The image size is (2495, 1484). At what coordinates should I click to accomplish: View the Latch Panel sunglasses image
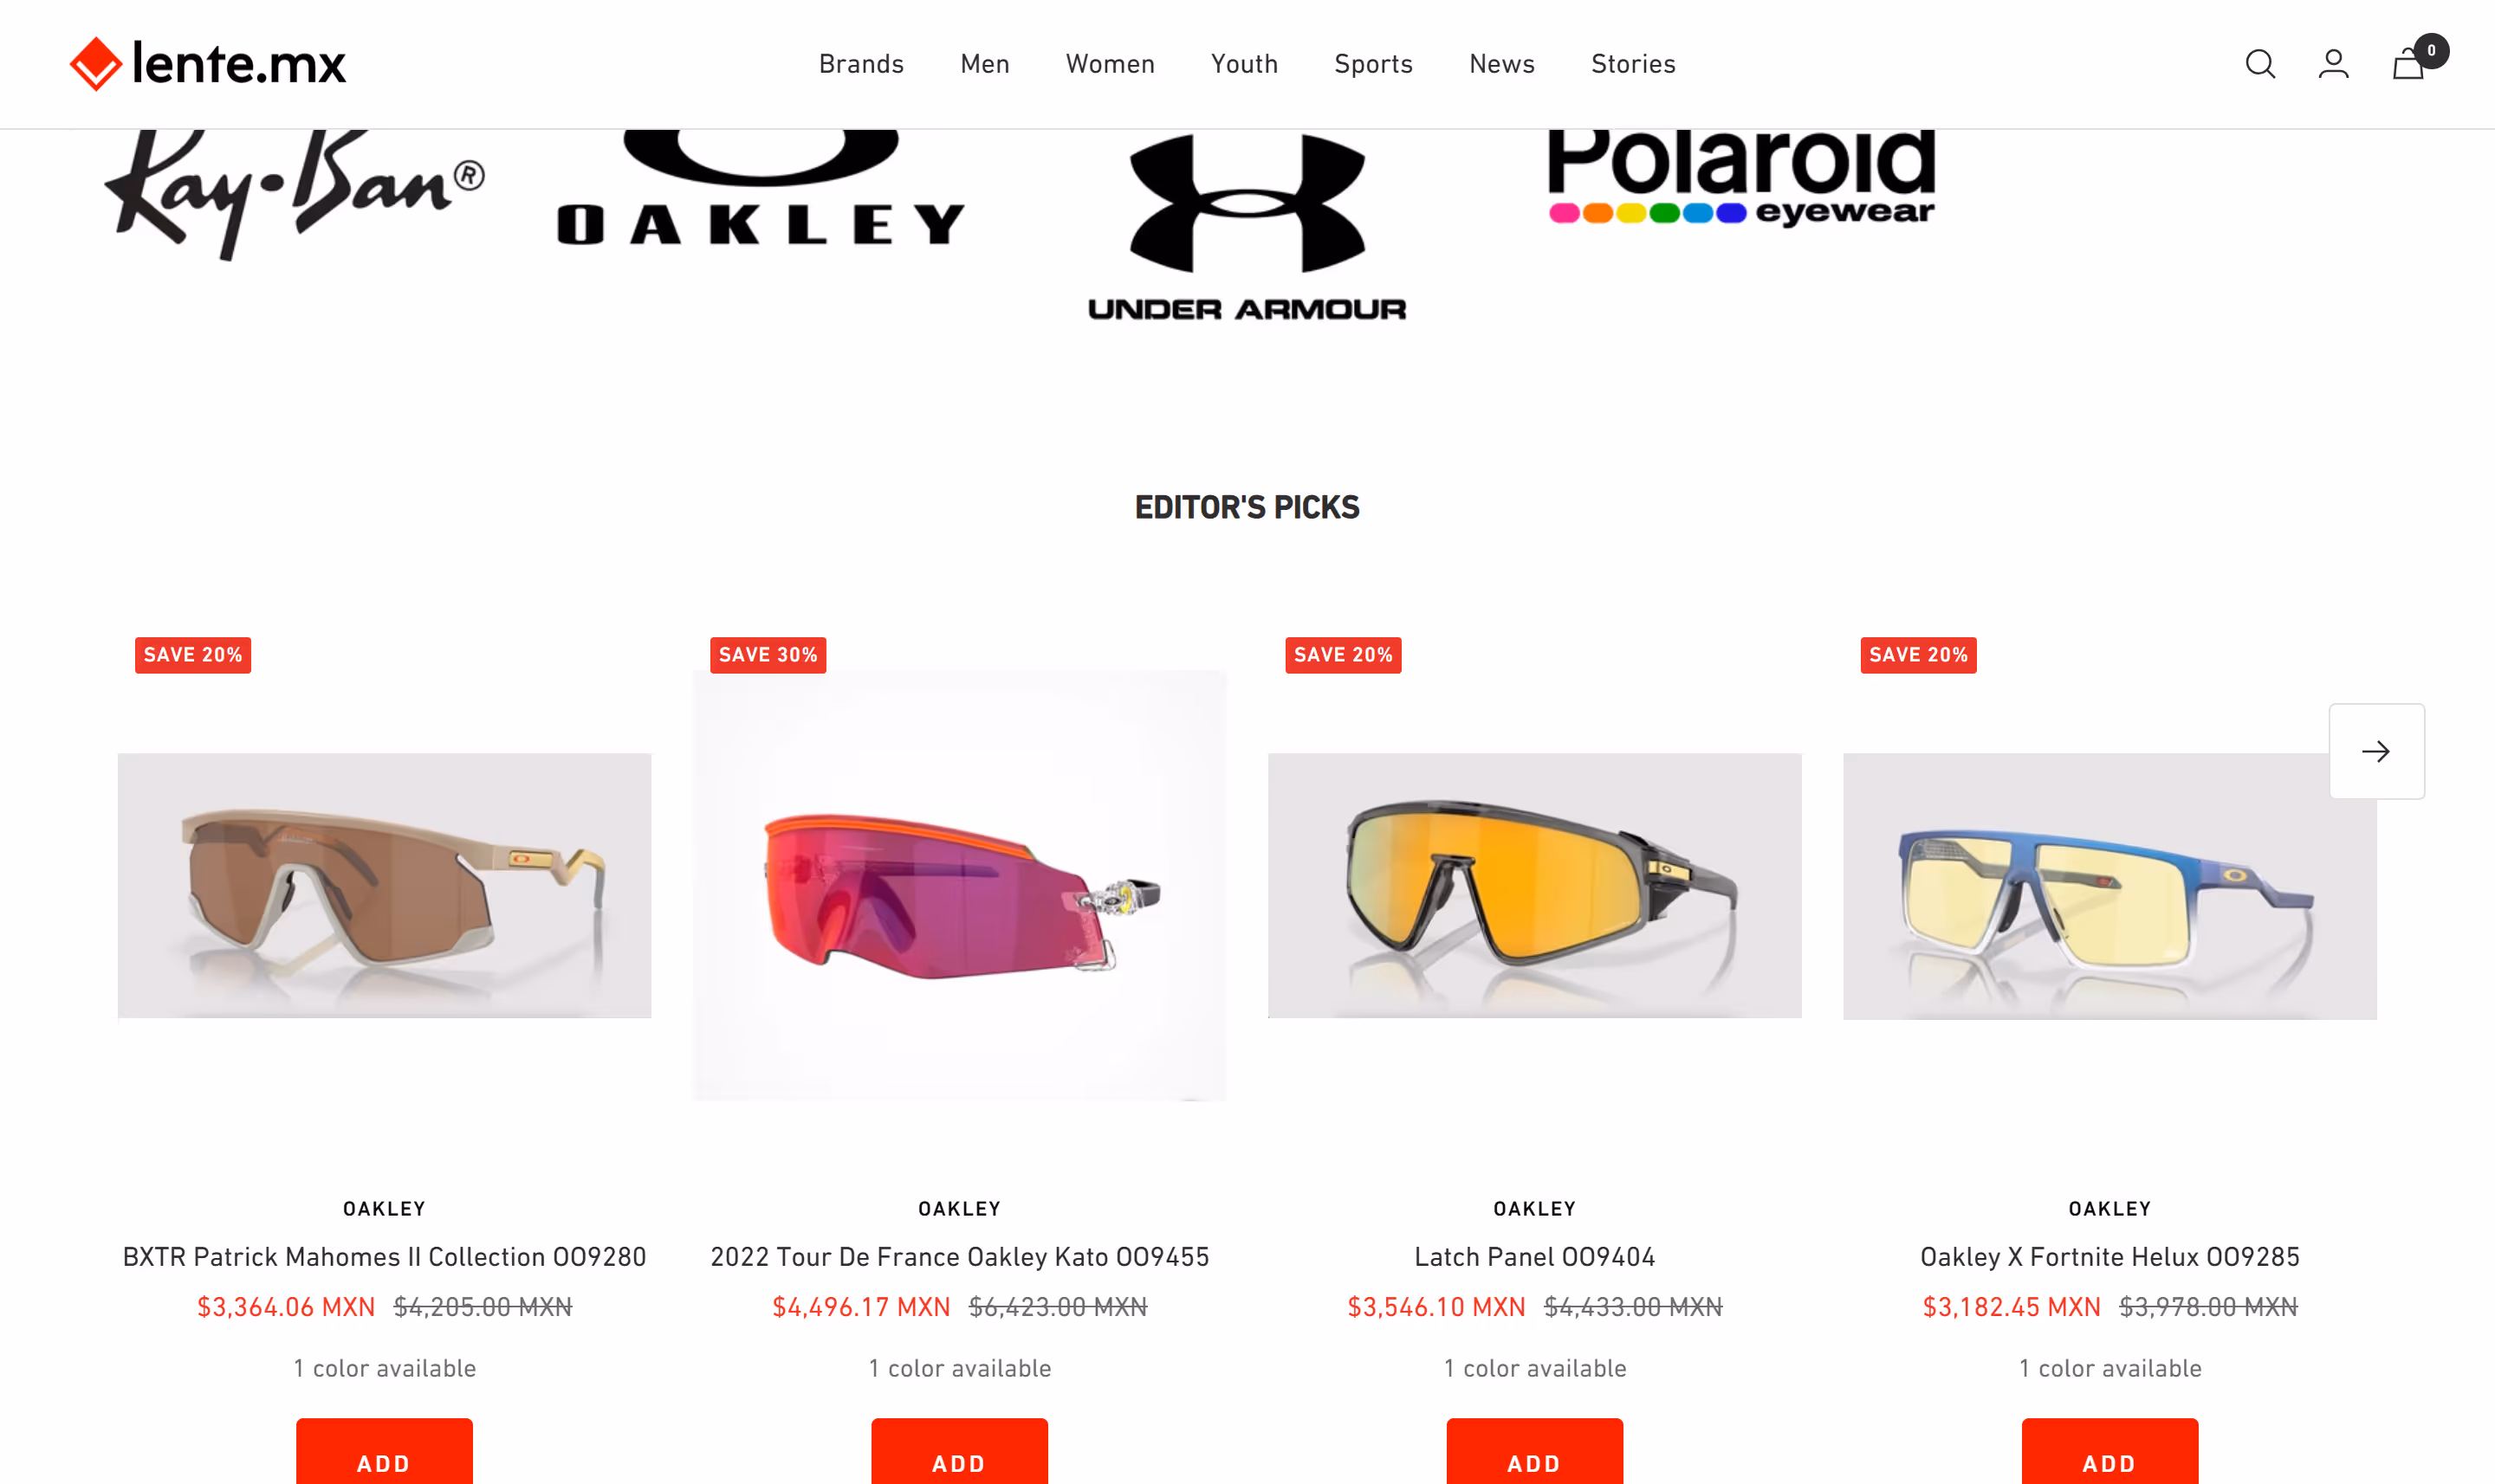click(x=1534, y=886)
